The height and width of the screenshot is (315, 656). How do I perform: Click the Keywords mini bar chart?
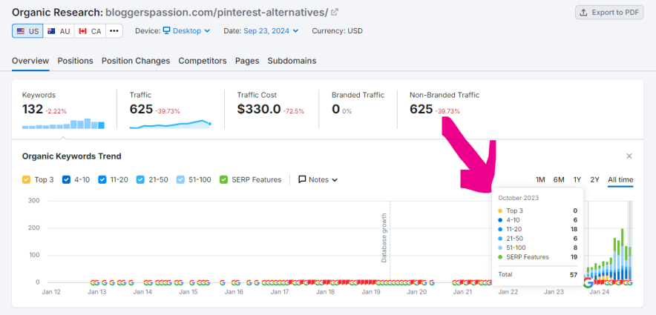point(63,124)
